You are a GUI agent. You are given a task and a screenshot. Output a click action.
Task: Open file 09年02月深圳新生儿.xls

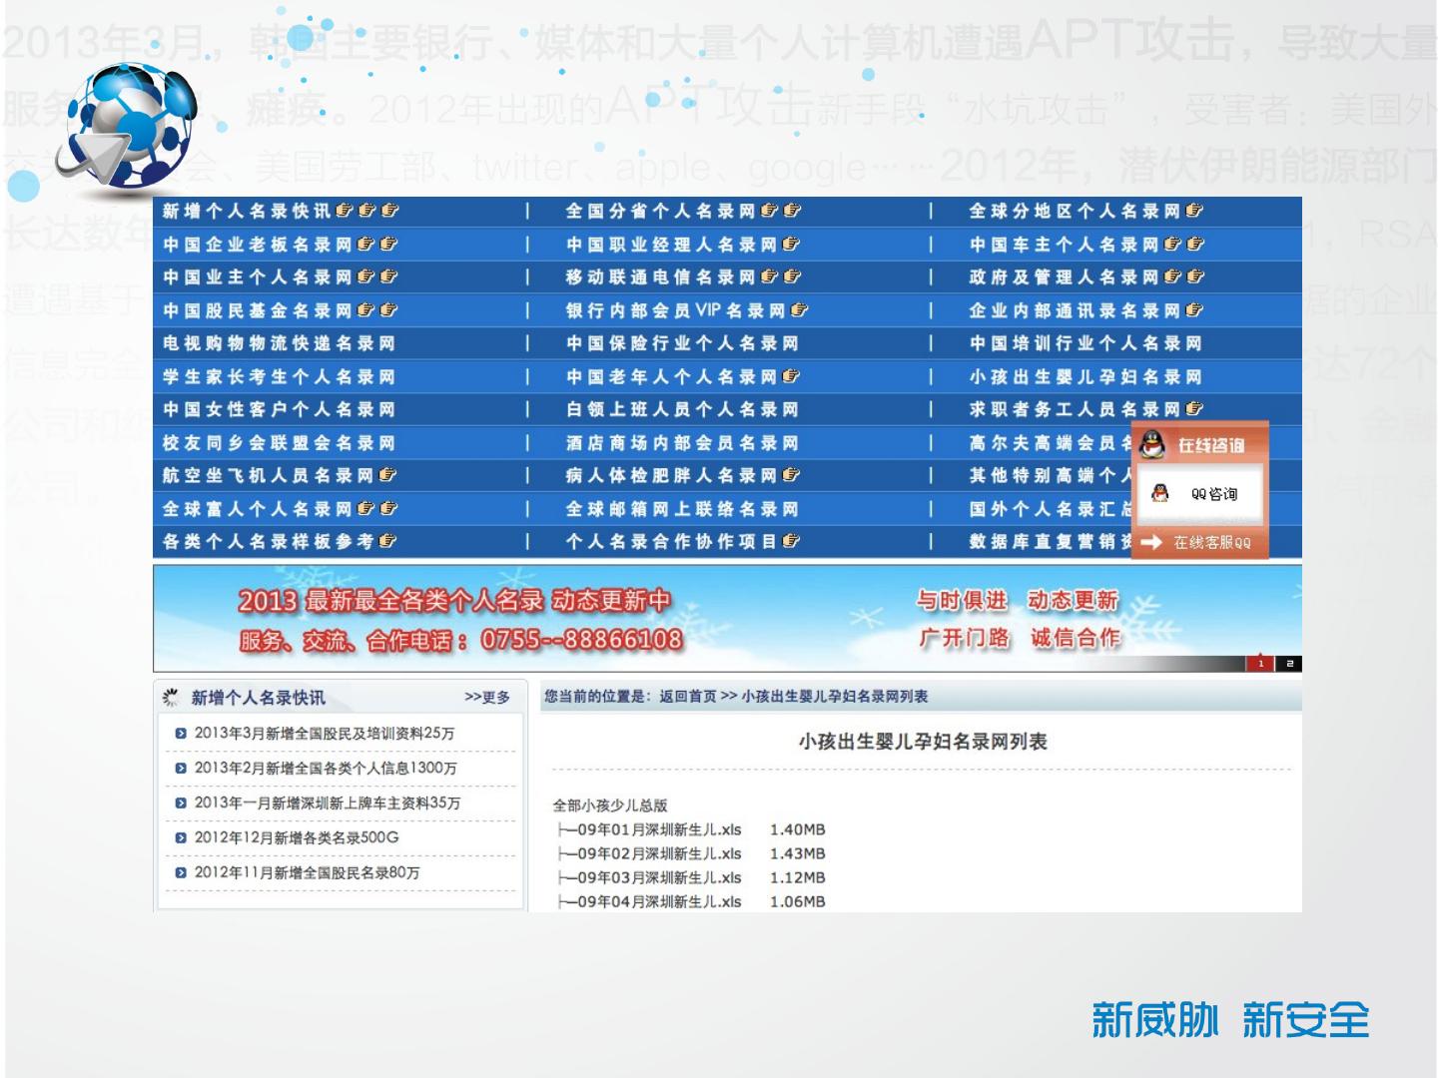tap(659, 853)
